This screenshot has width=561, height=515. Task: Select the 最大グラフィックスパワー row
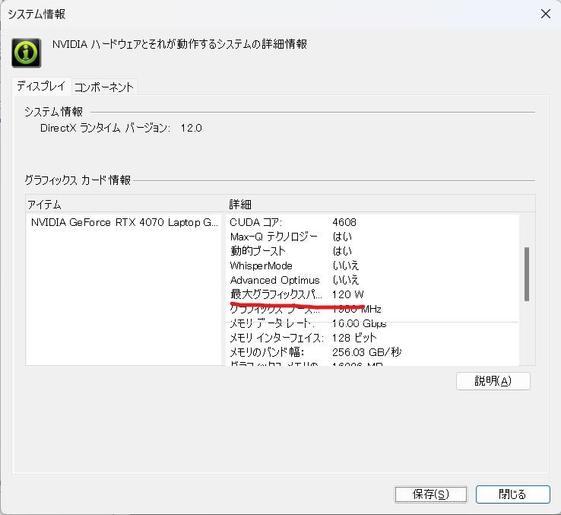(x=372, y=294)
